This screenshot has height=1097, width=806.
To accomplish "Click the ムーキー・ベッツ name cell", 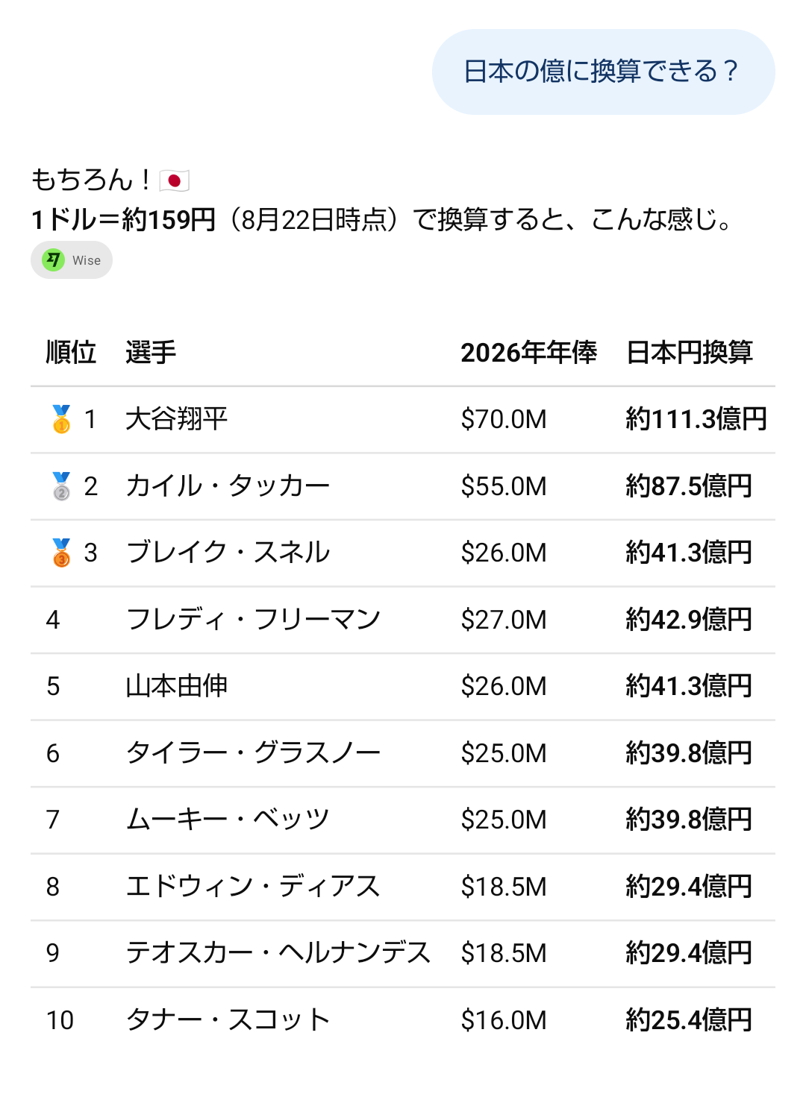I will pos(228,820).
